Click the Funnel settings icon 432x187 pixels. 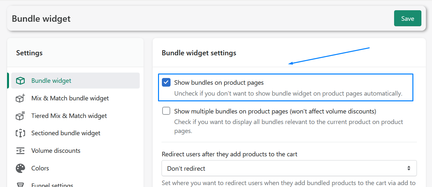pyautogui.click(x=20, y=185)
